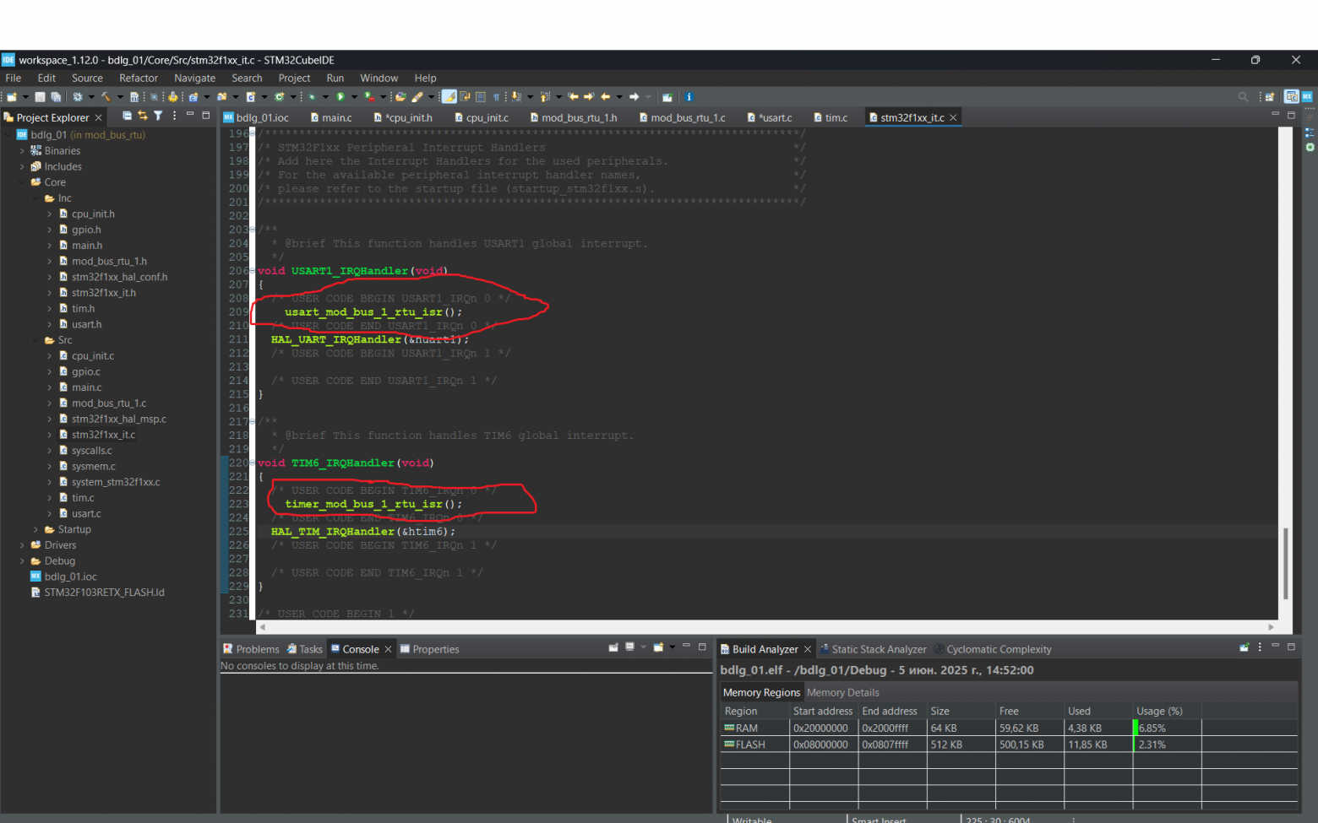Open the Memory Details tab
Screen dimensions: 1318x823
842,692
